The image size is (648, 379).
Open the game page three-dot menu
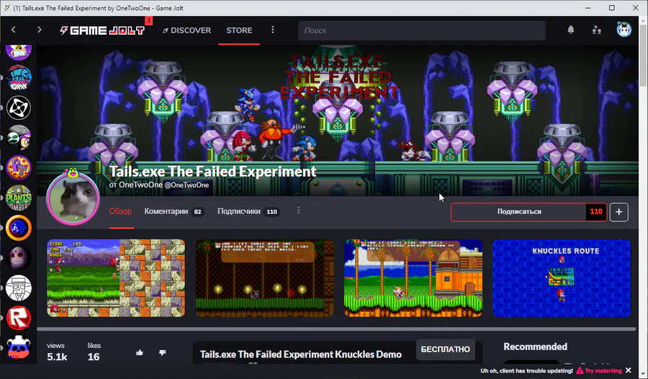point(298,211)
